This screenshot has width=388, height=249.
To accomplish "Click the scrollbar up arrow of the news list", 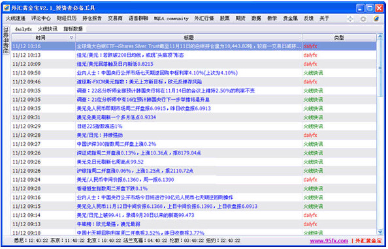I will tap(380, 37).
